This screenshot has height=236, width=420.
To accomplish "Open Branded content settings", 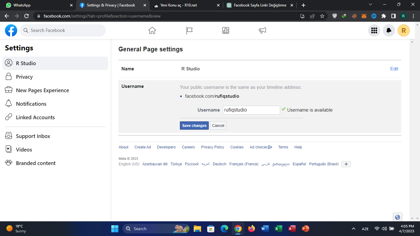I will (55, 163).
